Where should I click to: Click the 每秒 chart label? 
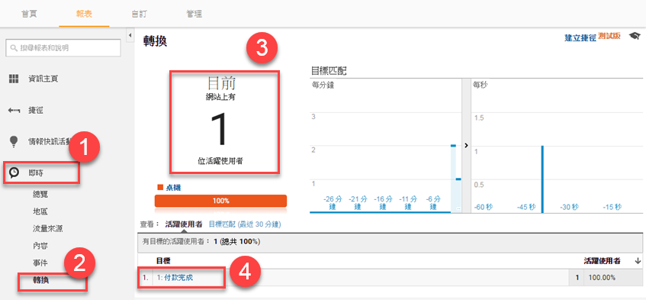tap(480, 85)
